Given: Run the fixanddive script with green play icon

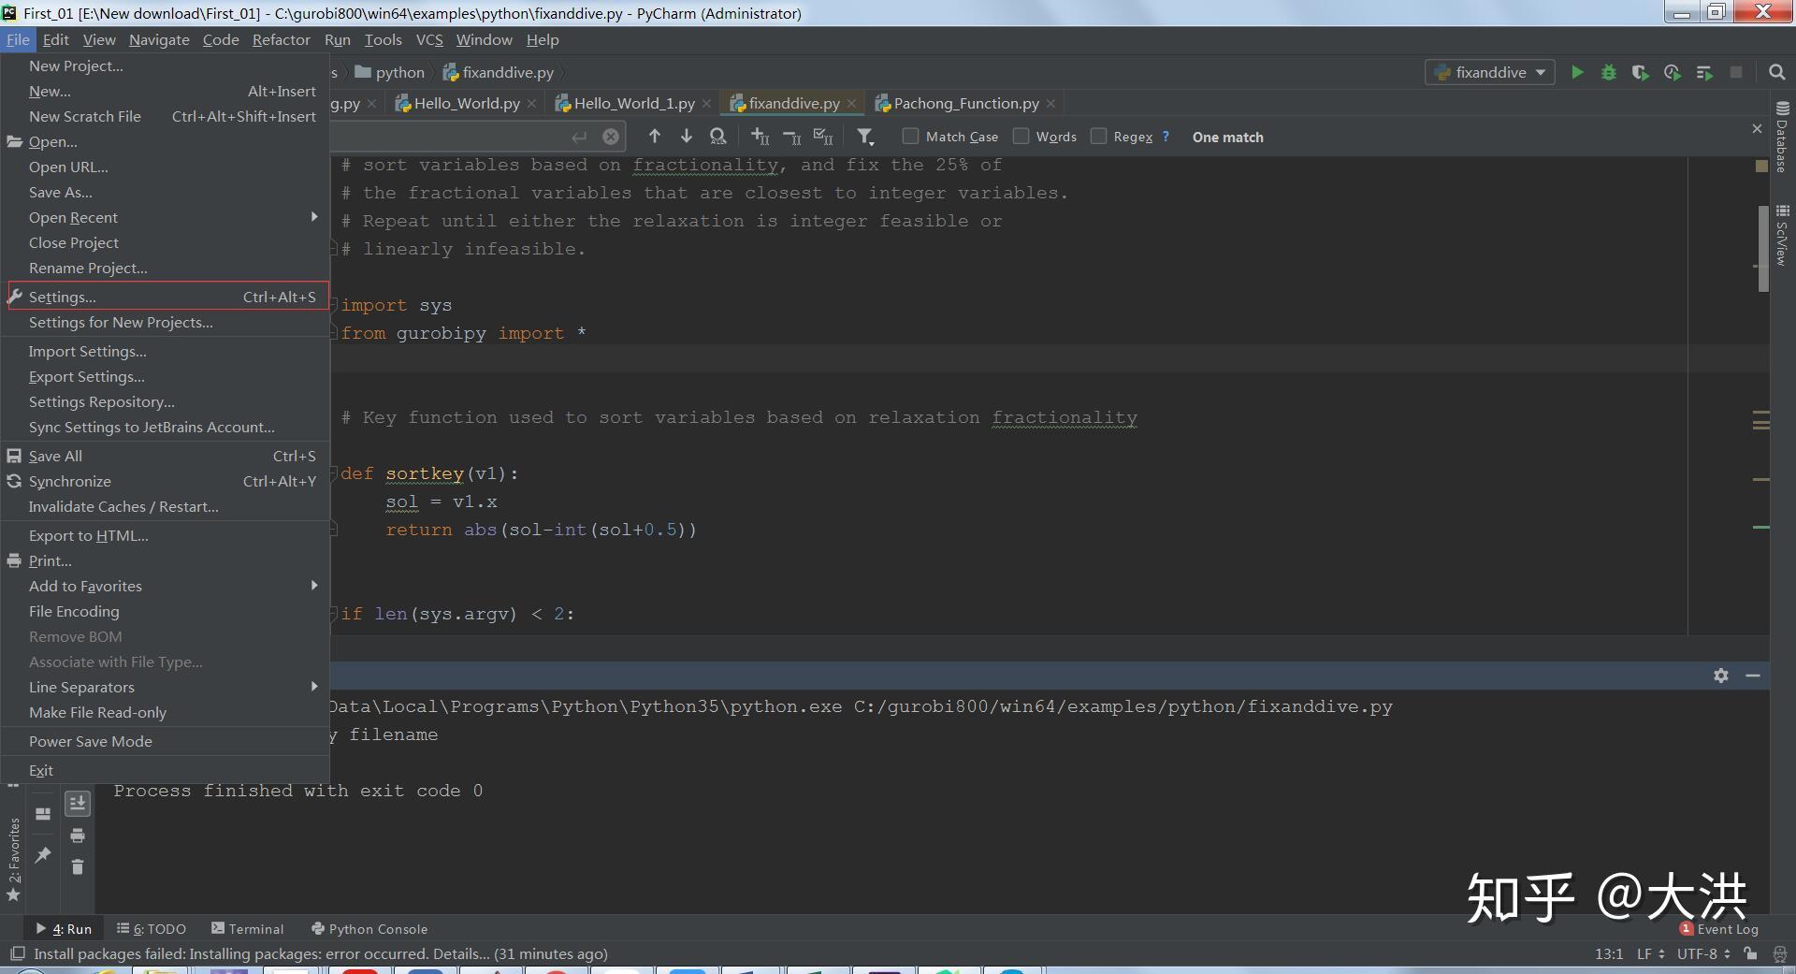Looking at the screenshot, I should pos(1578,72).
